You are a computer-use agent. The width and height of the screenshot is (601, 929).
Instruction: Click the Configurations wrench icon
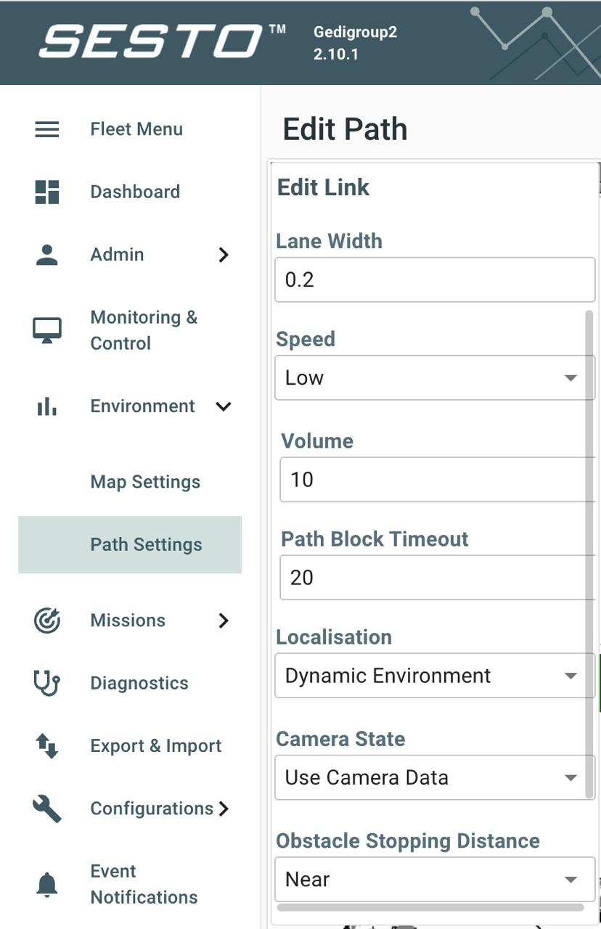[x=47, y=809]
